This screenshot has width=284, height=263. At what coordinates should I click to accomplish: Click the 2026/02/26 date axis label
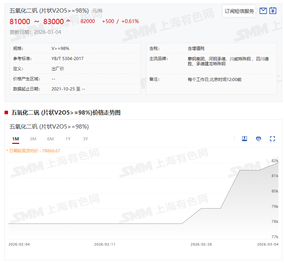click(201, 244)
